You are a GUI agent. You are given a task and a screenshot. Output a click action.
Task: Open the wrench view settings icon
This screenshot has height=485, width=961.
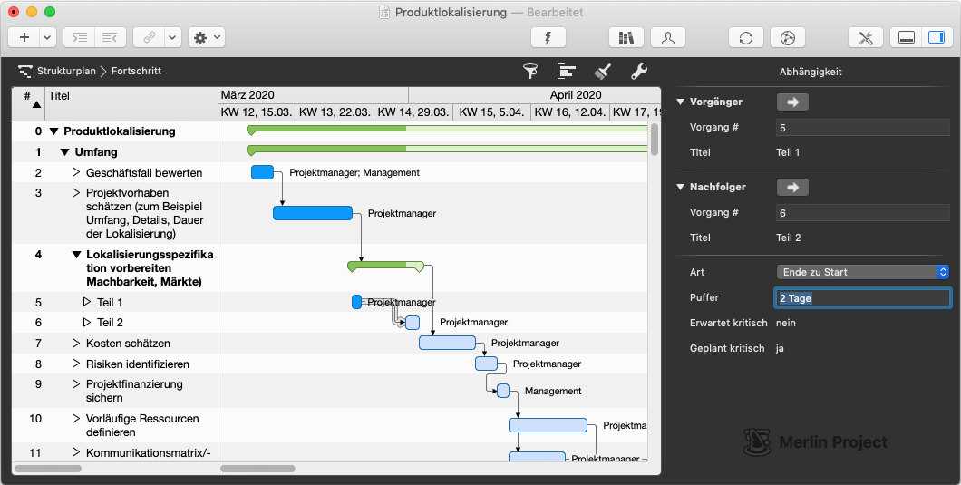pyautogui.click(x=638, y=72)
